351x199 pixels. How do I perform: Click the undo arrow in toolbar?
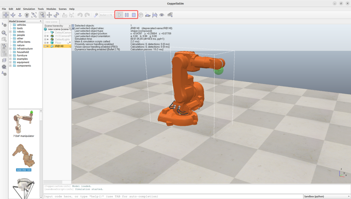coord(80,15)
